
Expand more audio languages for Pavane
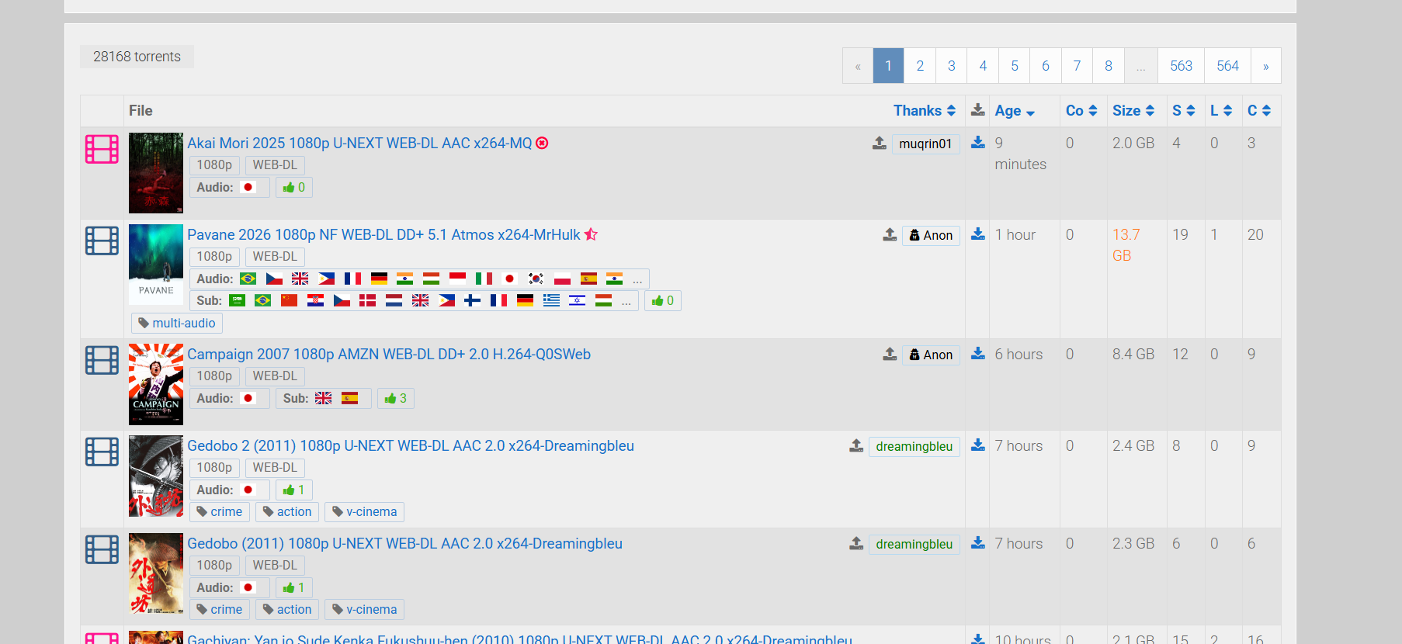point(637,280)
